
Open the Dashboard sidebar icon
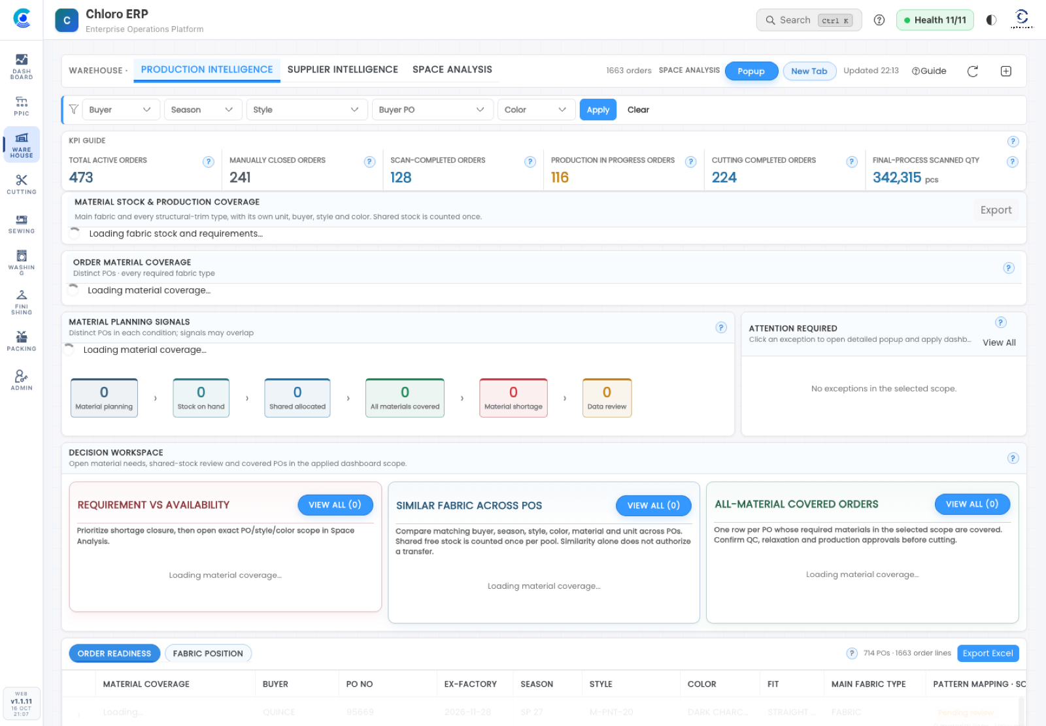click(22, 66)
